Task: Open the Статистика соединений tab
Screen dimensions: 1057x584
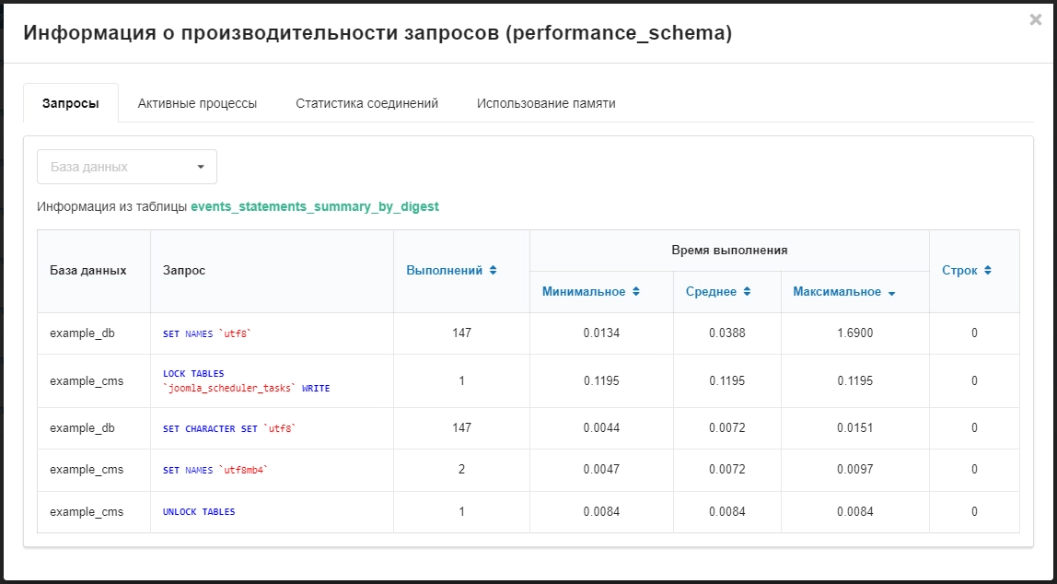Action: coord(367,104)
